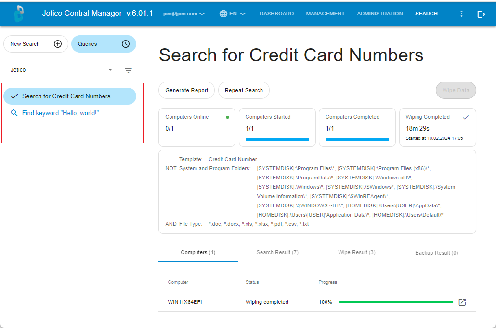
Task: Go to the DASHBOARD menu
Action: pos(277,14)
